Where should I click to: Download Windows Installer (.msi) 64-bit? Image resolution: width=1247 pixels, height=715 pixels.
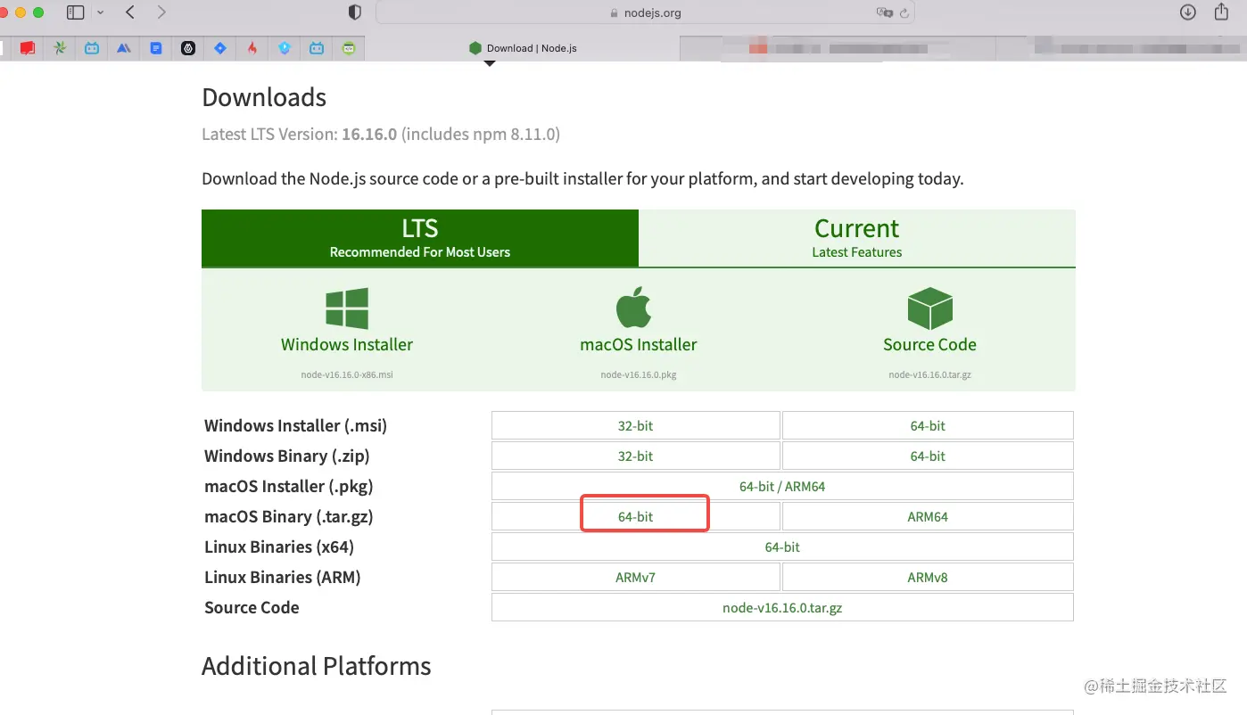(x=928, y=425)
